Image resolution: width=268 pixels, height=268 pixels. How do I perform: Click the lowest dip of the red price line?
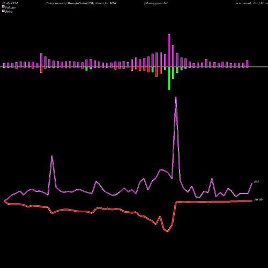[168, 232]
